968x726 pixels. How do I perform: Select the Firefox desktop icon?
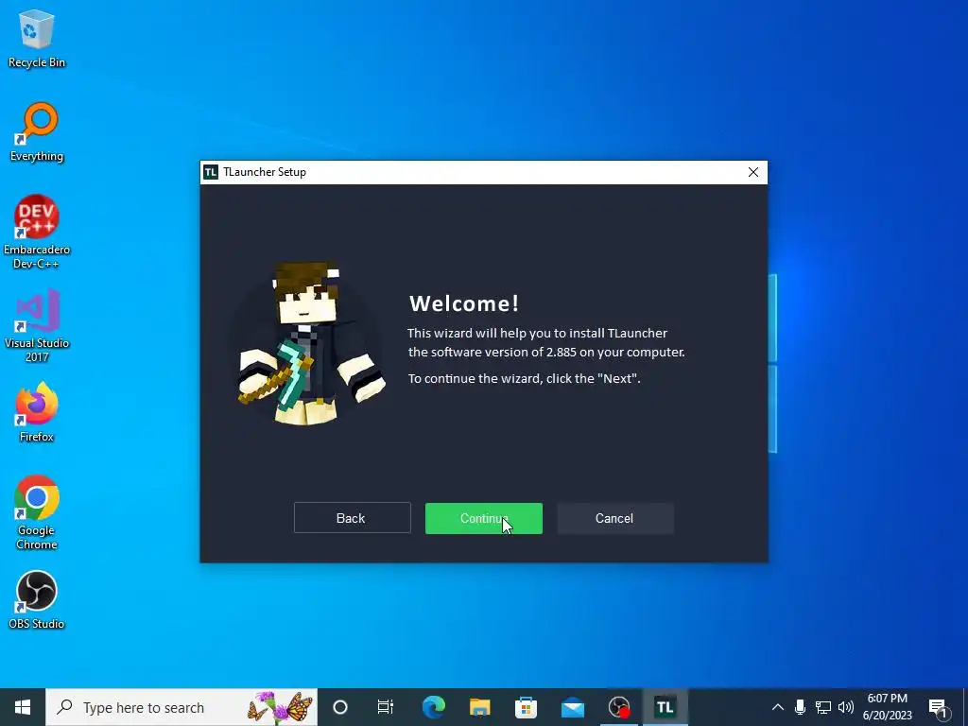coord(37,412)
